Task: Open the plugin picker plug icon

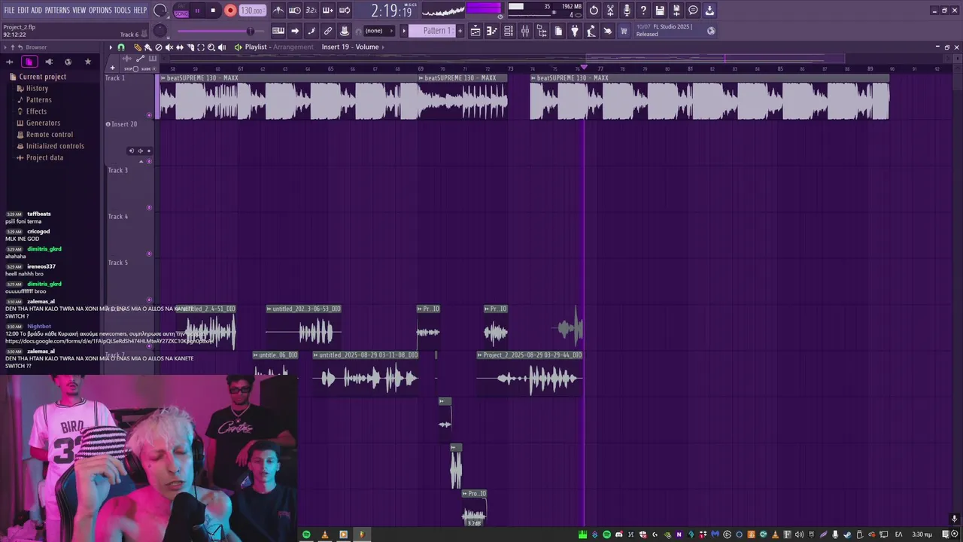Action: pos(575,31)
